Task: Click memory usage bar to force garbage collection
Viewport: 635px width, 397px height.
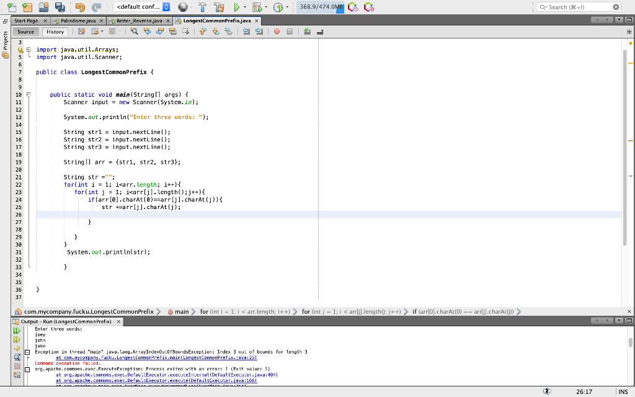Action: 321,7
